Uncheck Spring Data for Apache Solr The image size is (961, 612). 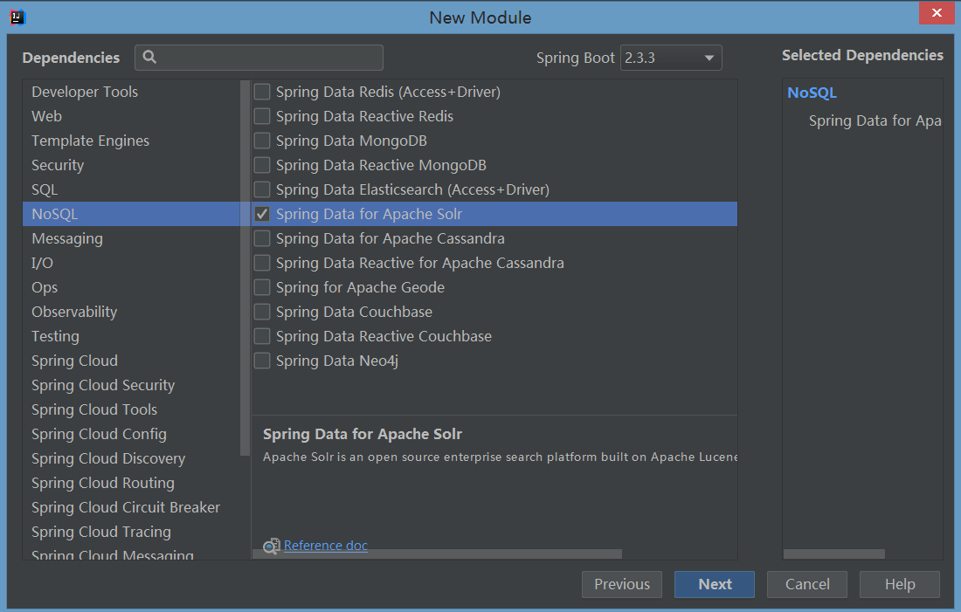tap(262, 214)
